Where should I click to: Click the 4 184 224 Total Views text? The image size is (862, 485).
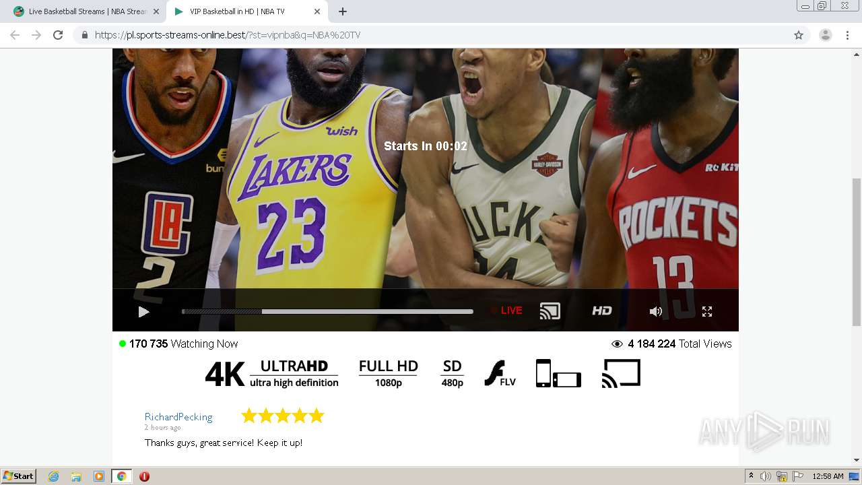click(679, 344)
